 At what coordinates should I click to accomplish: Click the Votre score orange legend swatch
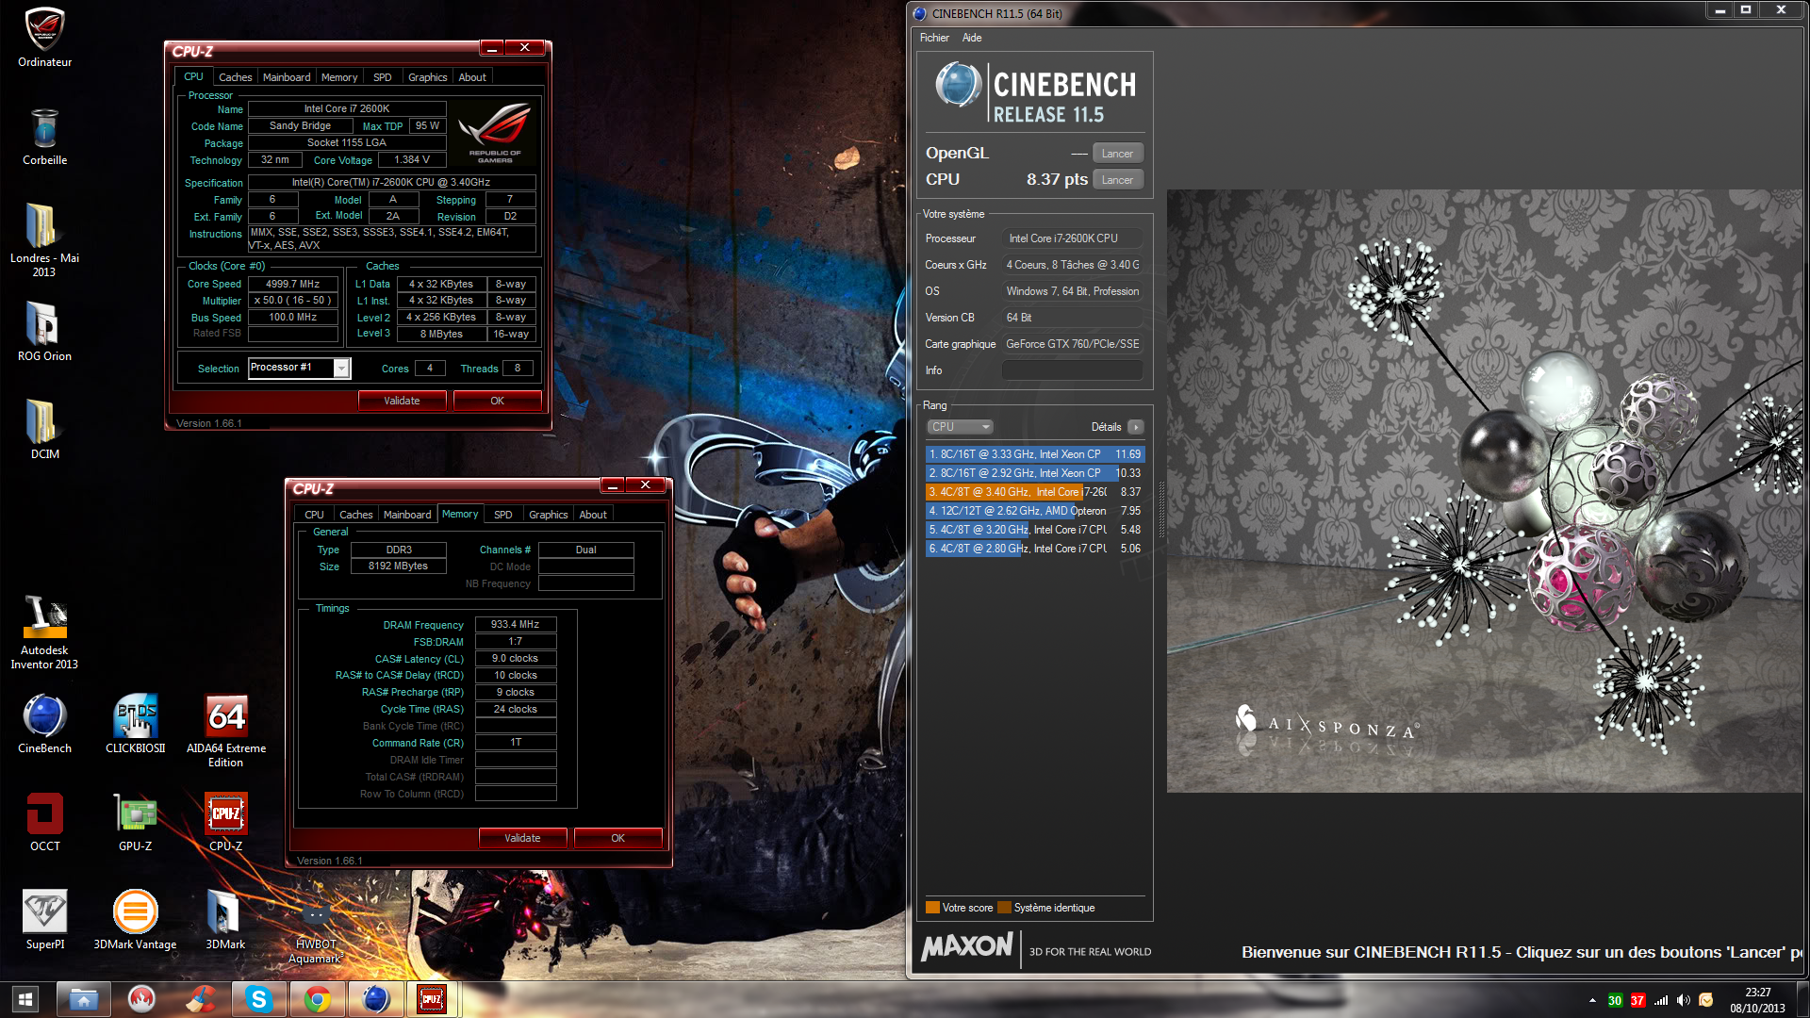point(932,908)
